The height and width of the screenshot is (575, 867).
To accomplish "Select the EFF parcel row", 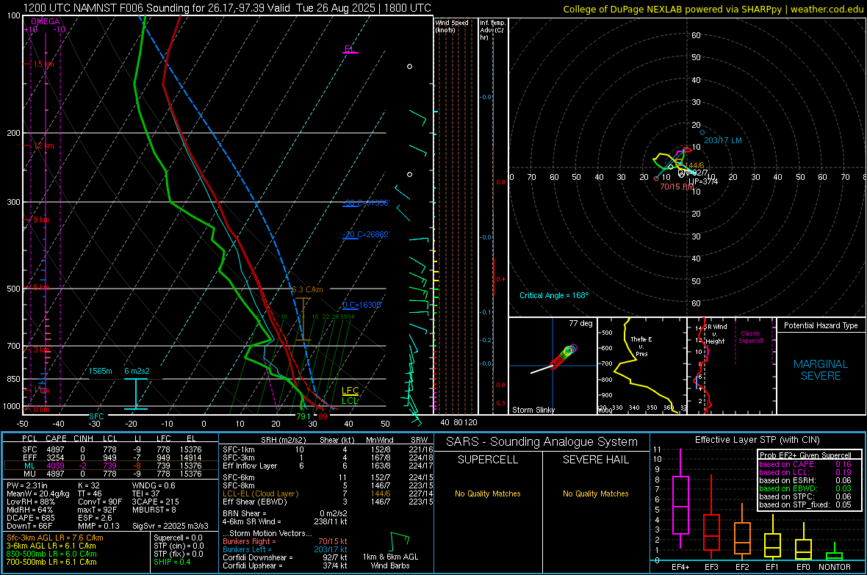I will point(111,458).
